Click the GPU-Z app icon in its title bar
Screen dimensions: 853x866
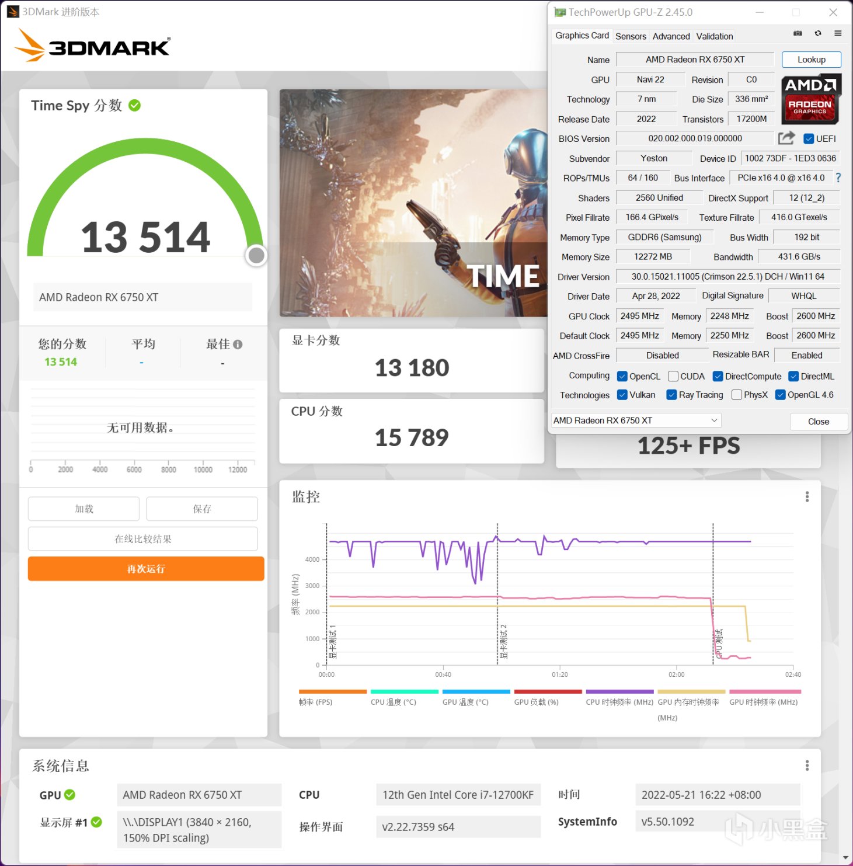560,12
